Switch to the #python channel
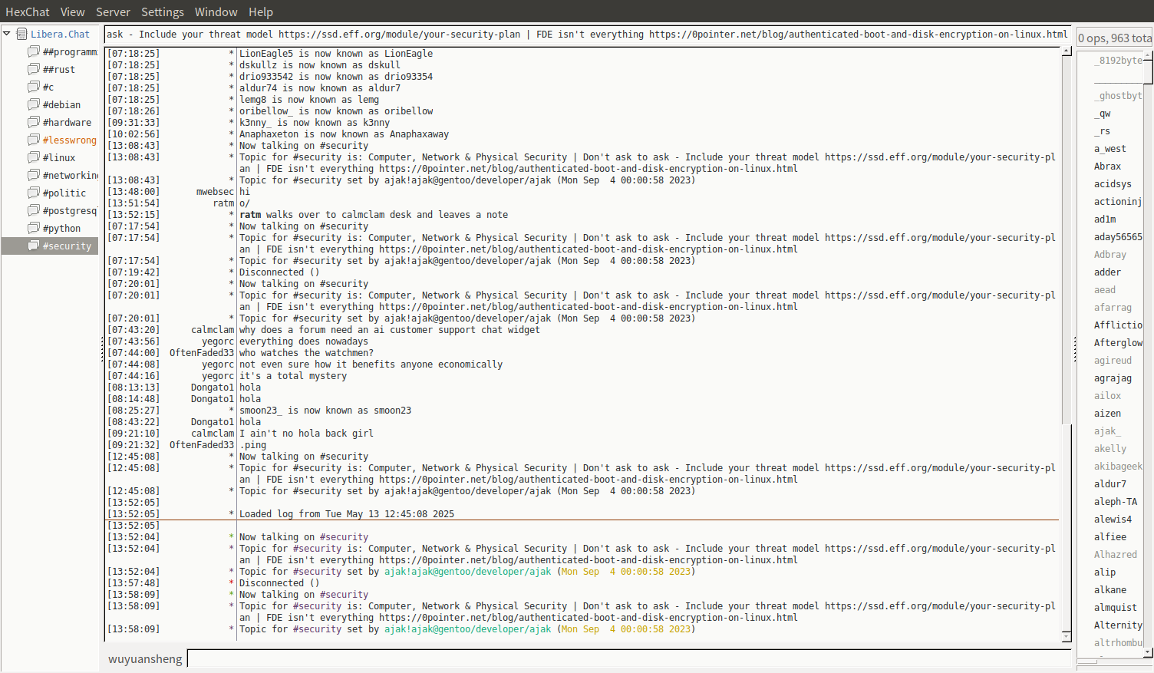 (x=61, y=228)
